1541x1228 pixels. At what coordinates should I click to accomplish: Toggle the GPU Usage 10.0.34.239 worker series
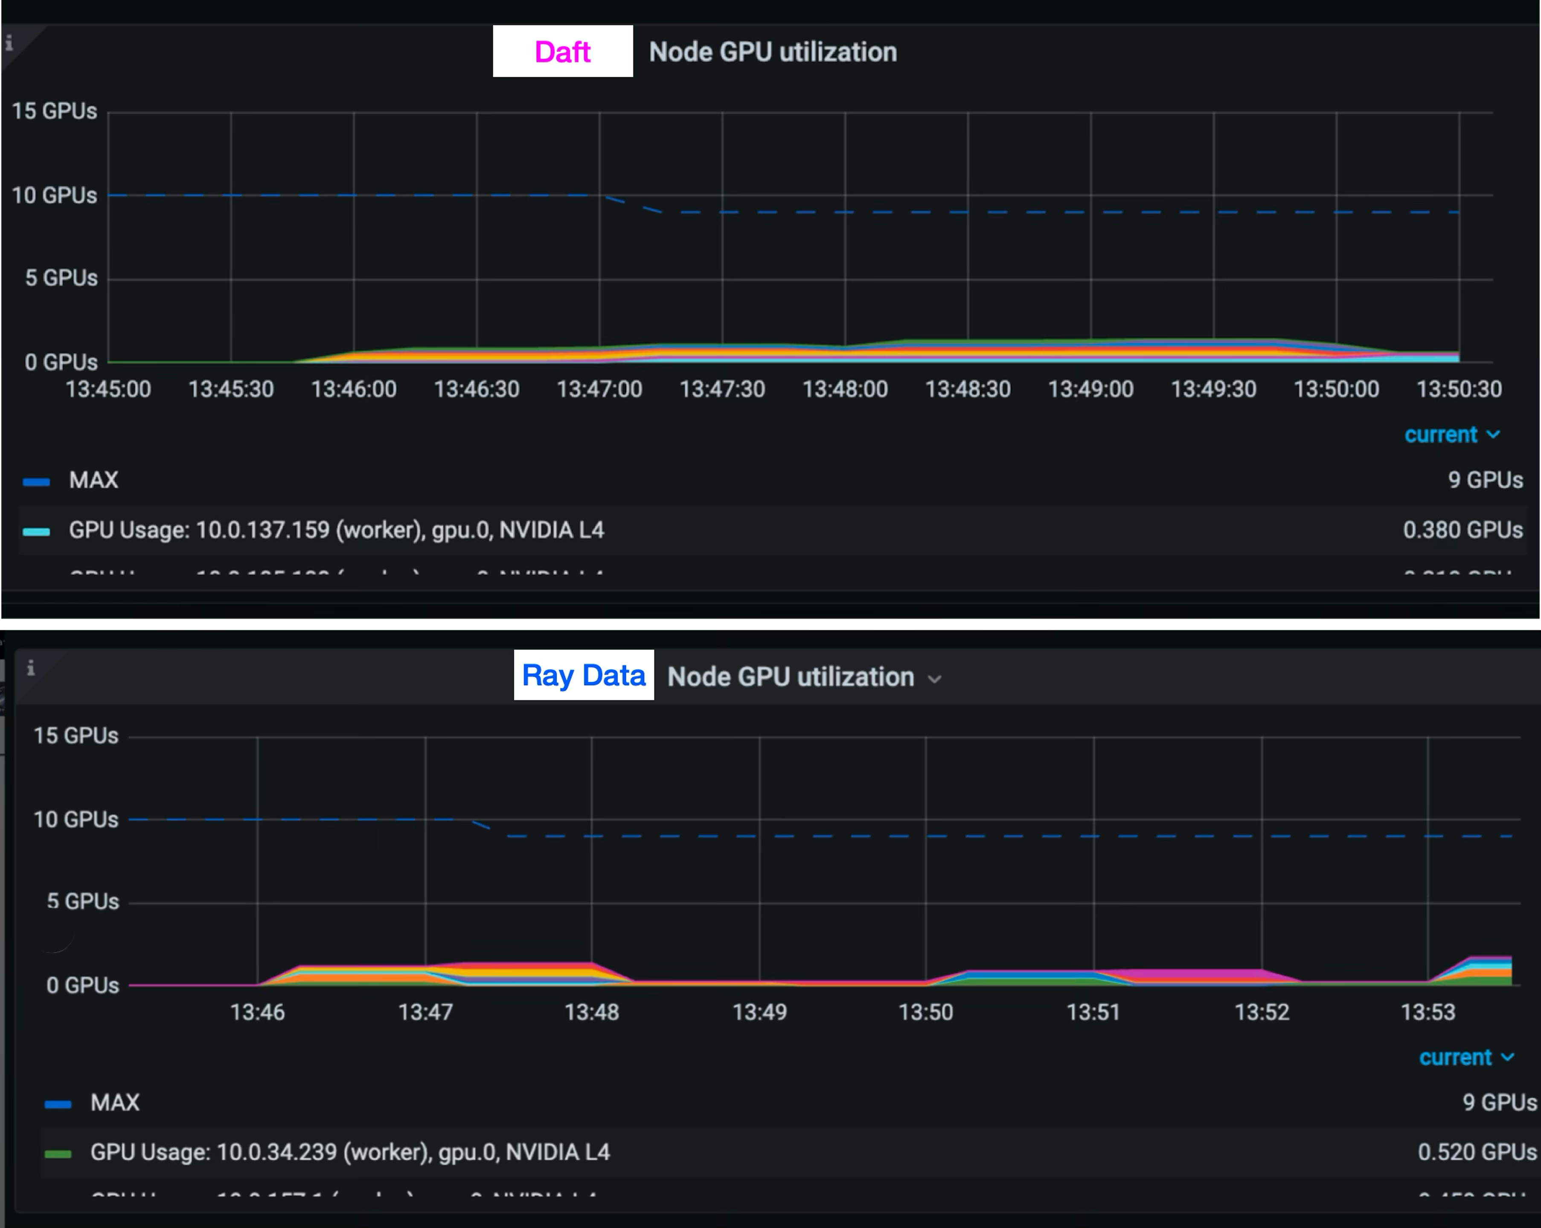[349, 1152]
